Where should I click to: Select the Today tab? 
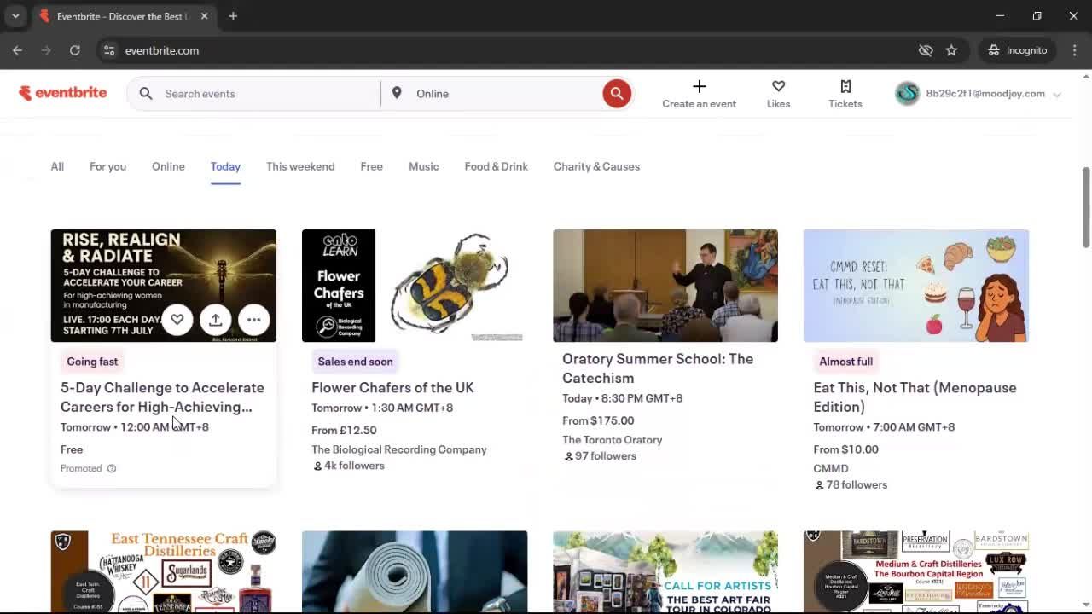225,166
